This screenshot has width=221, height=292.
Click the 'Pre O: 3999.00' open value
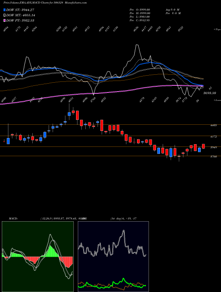tap(140, 9)
